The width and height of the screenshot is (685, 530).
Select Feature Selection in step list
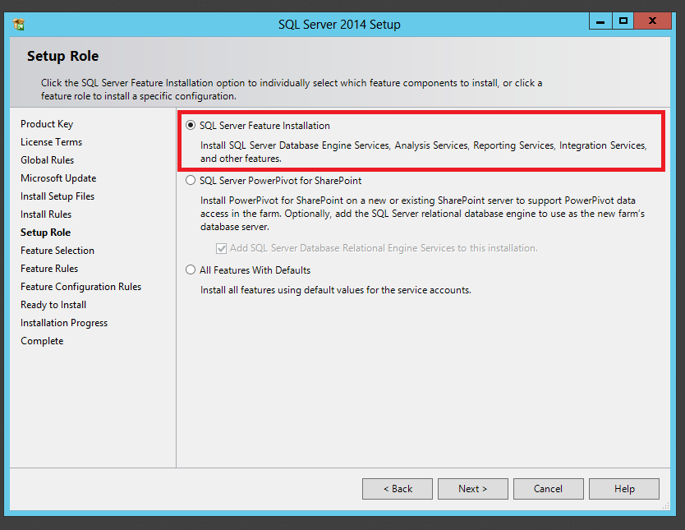(57, 251)
